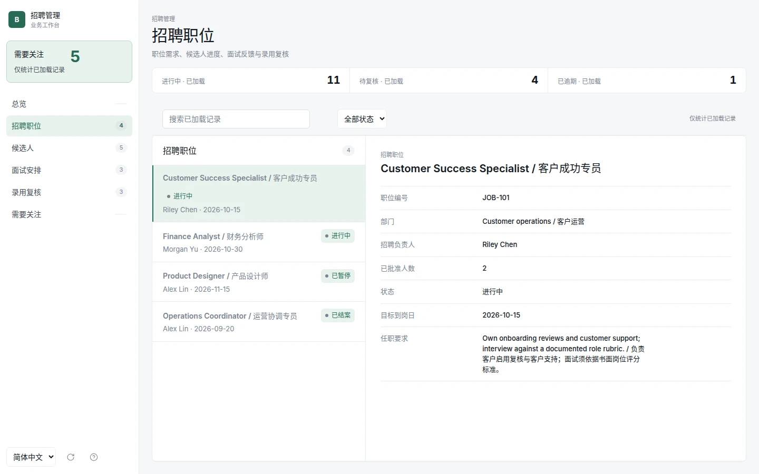Image resolution: width=759 pixels, height=474 pixels.
Task: Go to 候选人 in the sidebar
Action: click(69, 148)
